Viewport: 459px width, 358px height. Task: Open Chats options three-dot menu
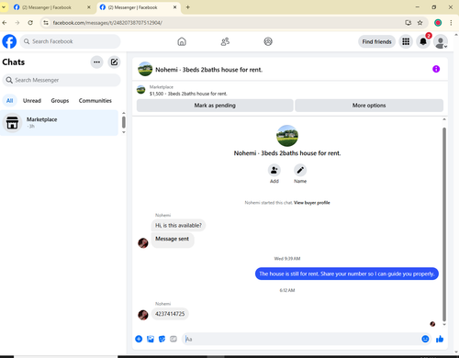pos(96,62)
